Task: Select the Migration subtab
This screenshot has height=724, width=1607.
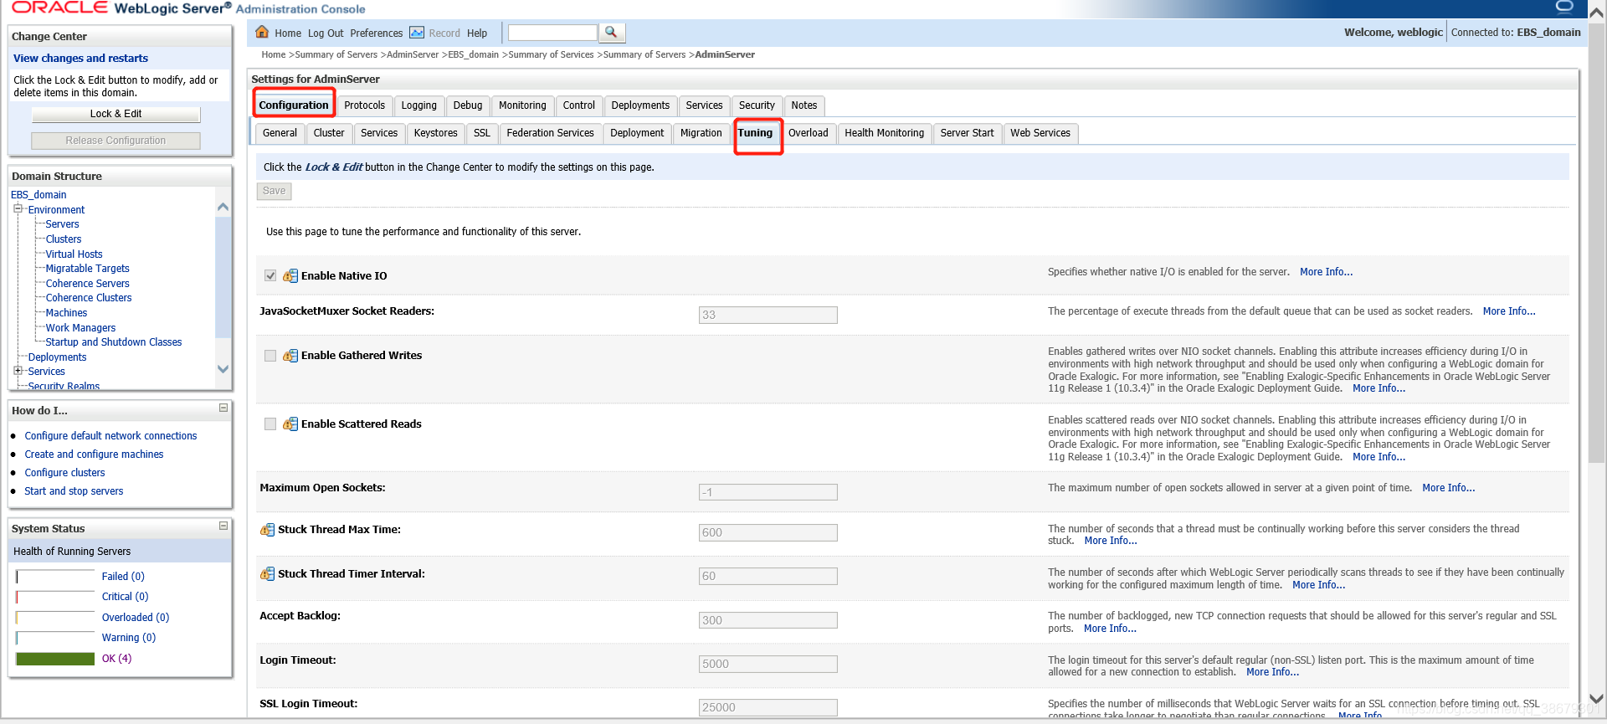Action: tap(701, 133)
